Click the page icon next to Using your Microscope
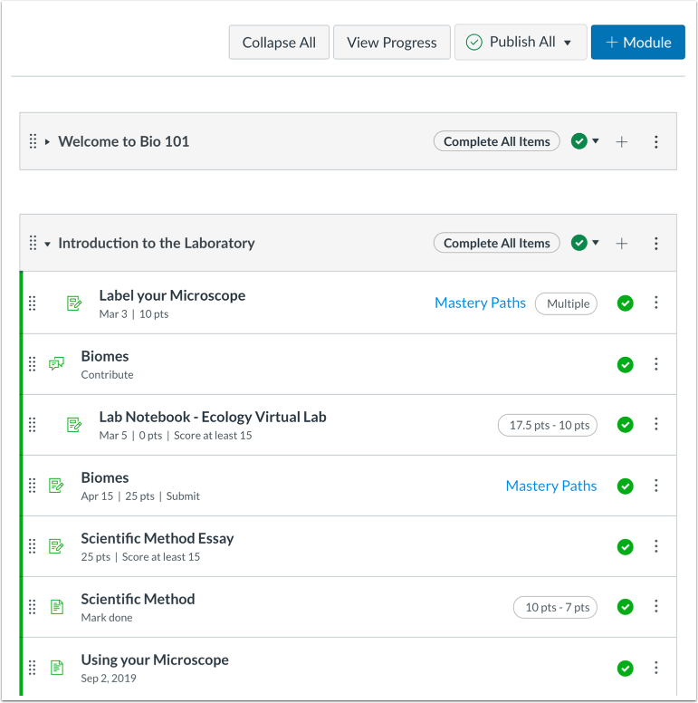 click(x=56, y=668)
